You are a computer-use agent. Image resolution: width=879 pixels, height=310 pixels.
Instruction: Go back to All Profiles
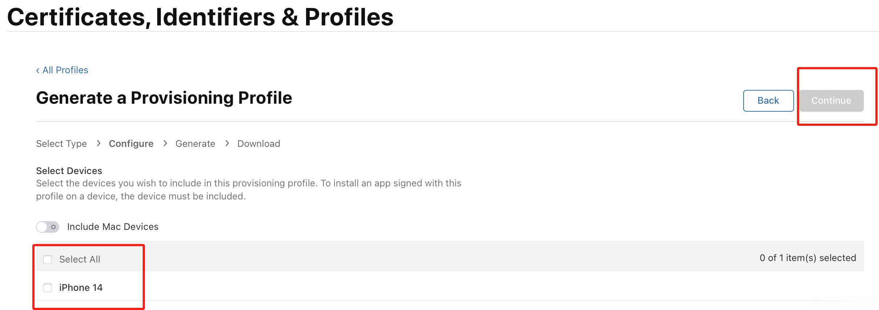coord(62,70)
